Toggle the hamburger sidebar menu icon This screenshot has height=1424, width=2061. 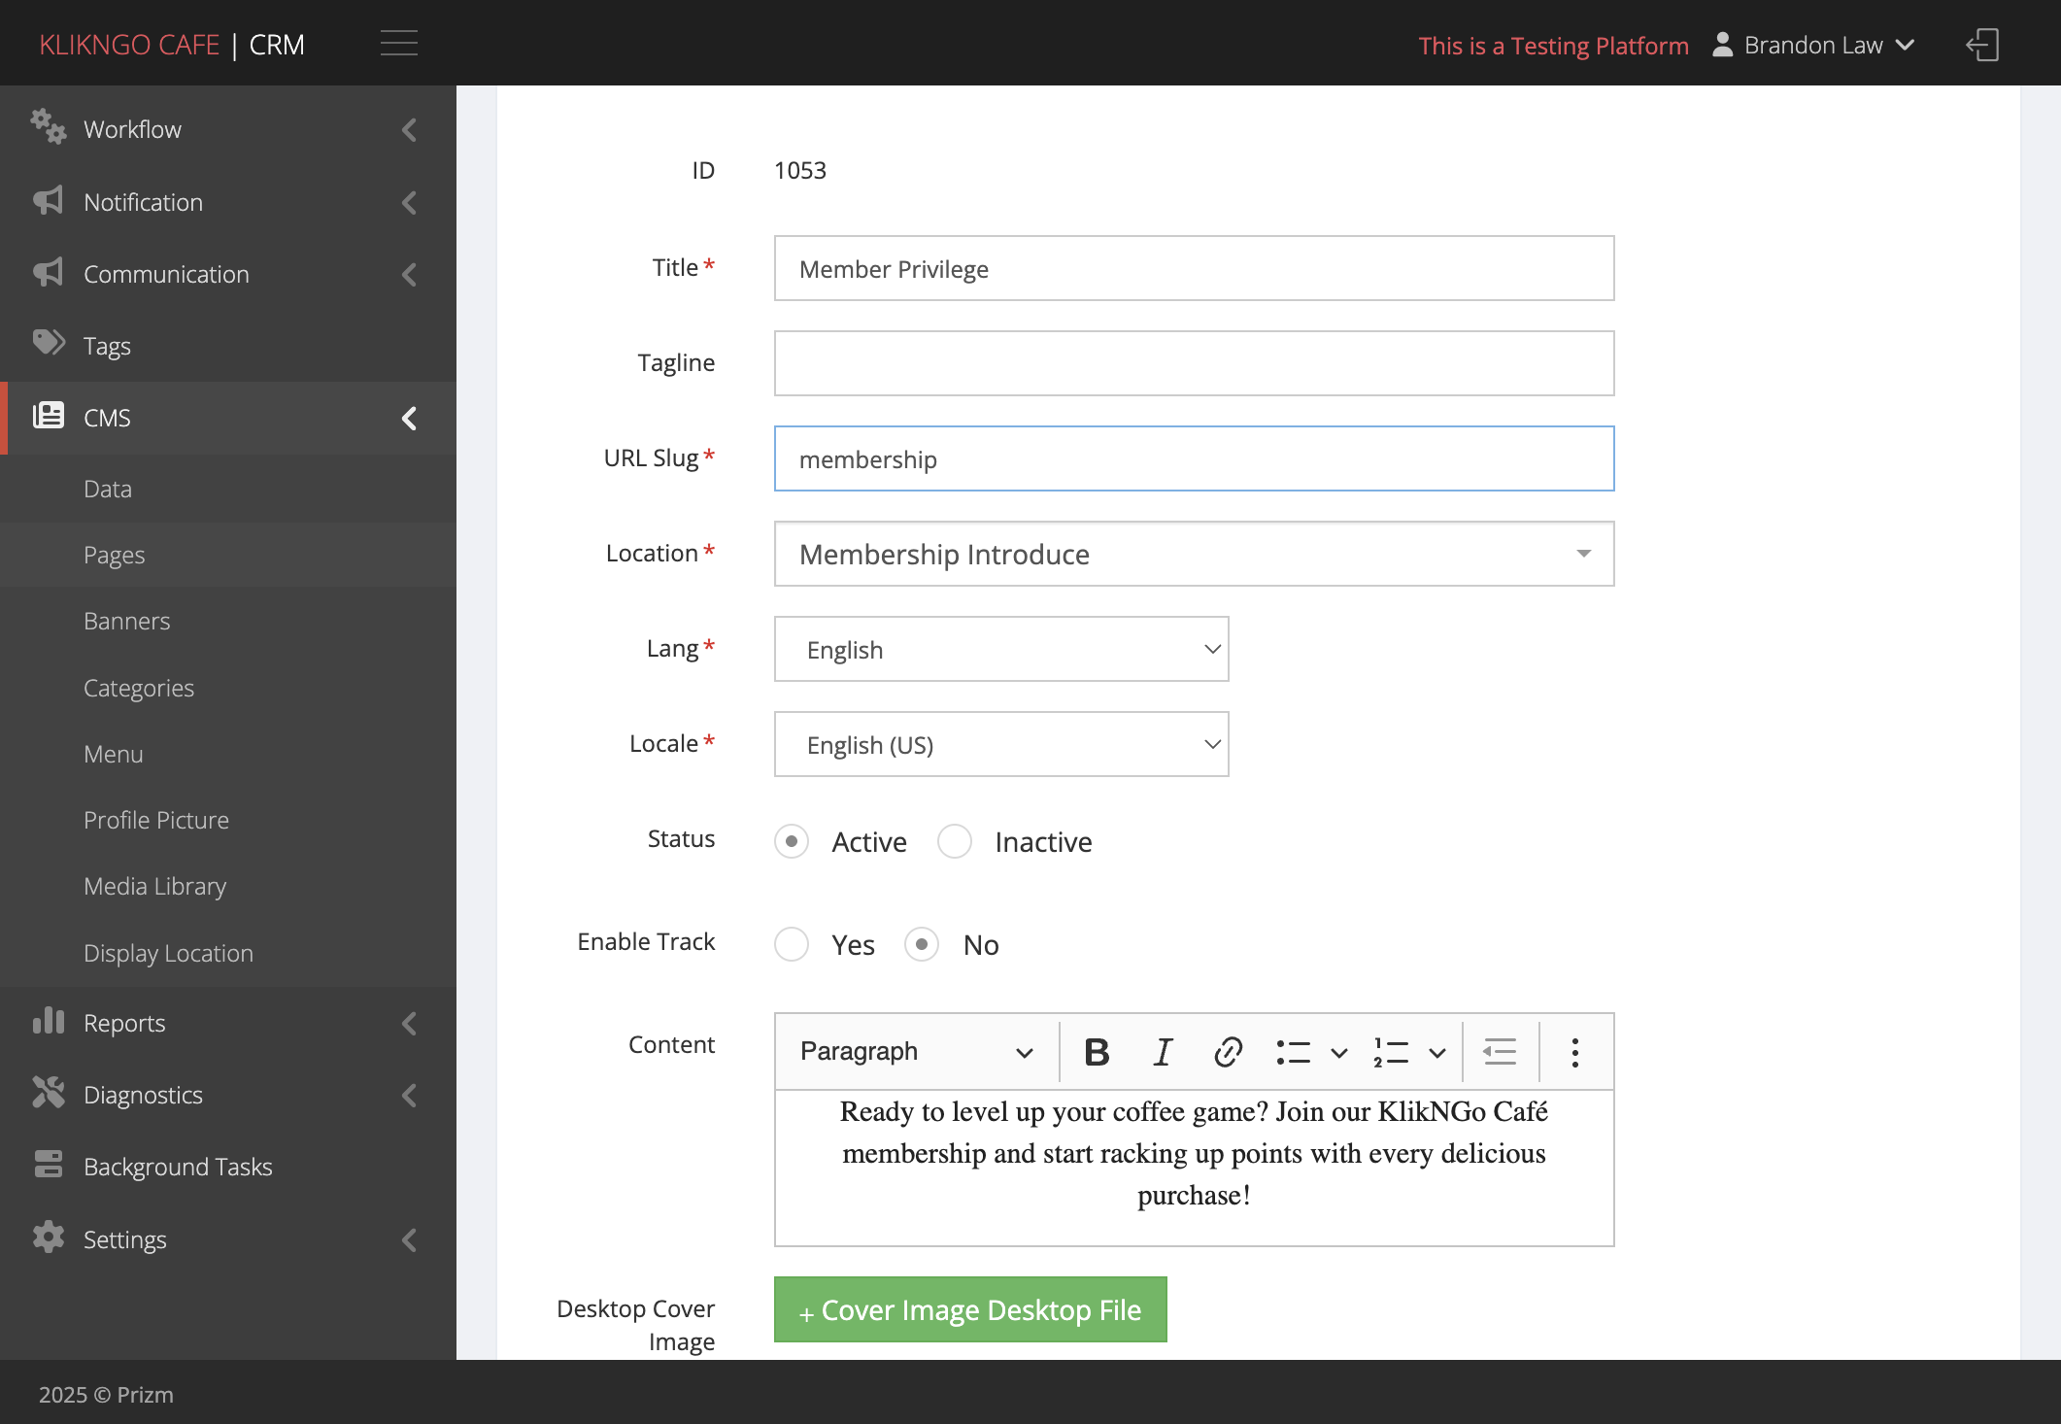tap(398, 44)
